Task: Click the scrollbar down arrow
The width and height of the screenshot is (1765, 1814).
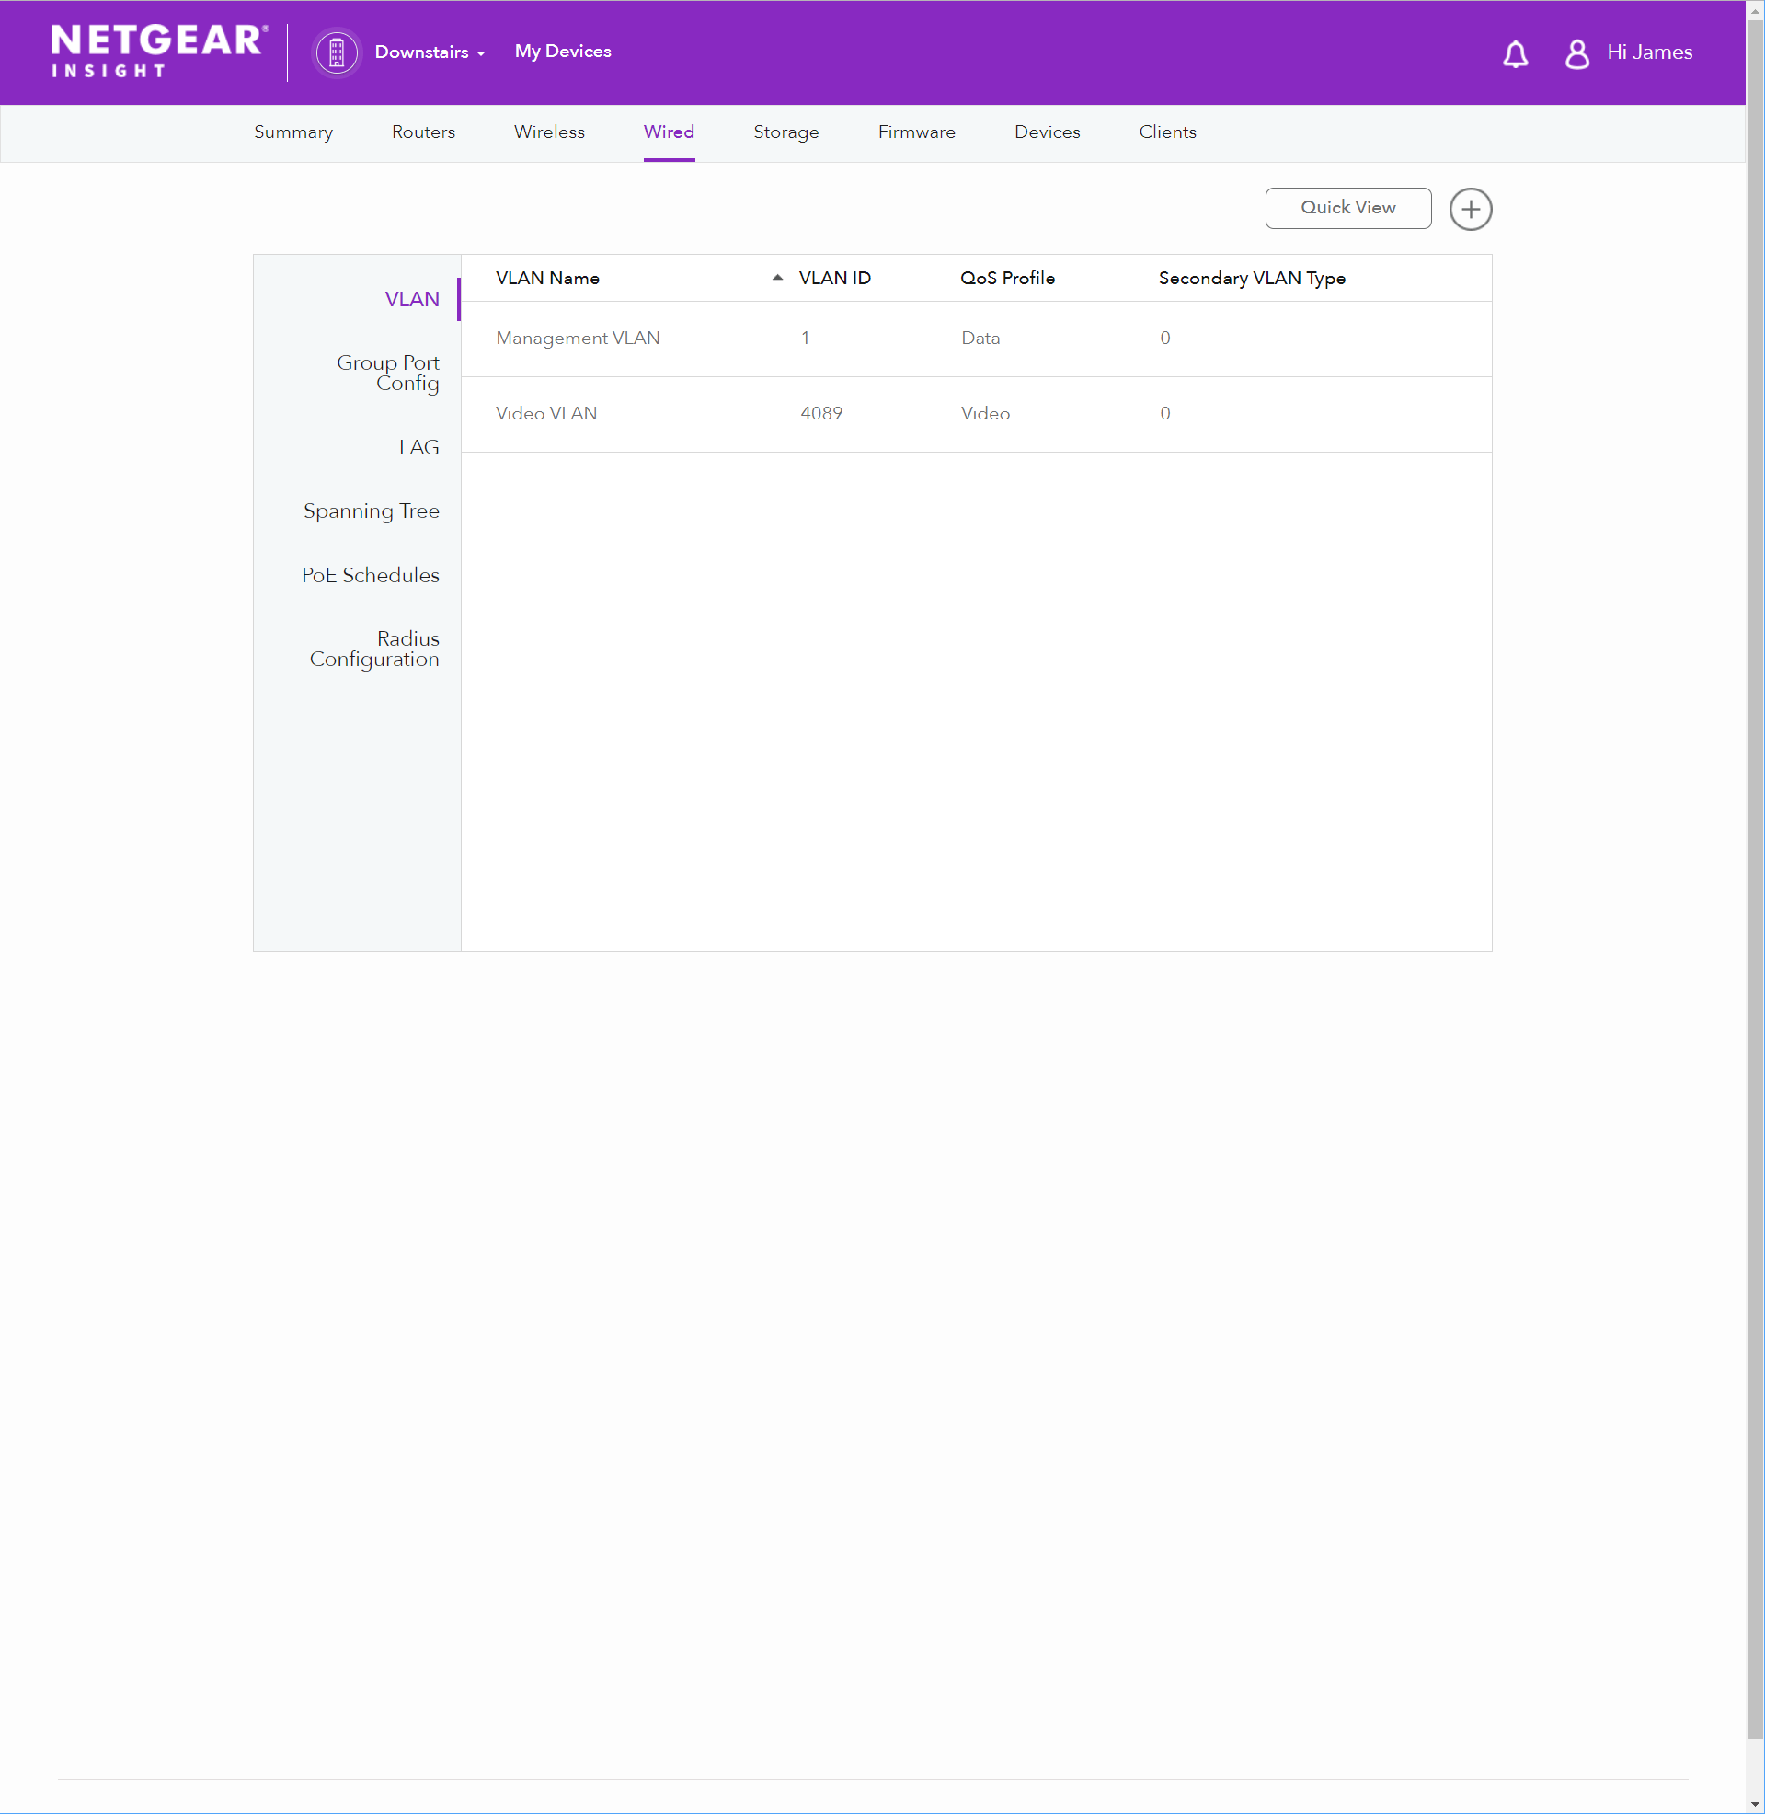Action: pos(1755,1804)
